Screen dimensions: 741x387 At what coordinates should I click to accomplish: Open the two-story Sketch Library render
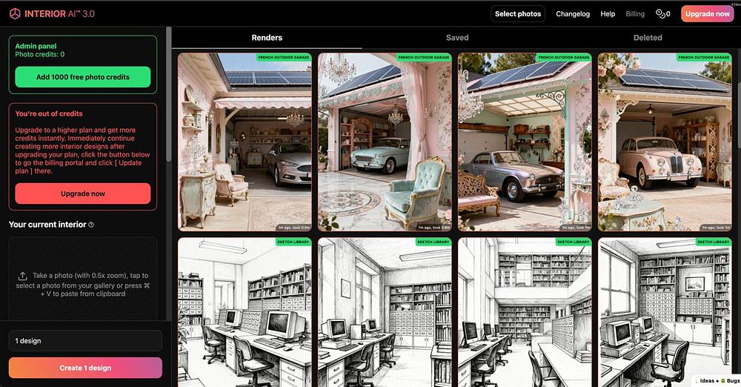pyautogui.click(x=525, y=312)
